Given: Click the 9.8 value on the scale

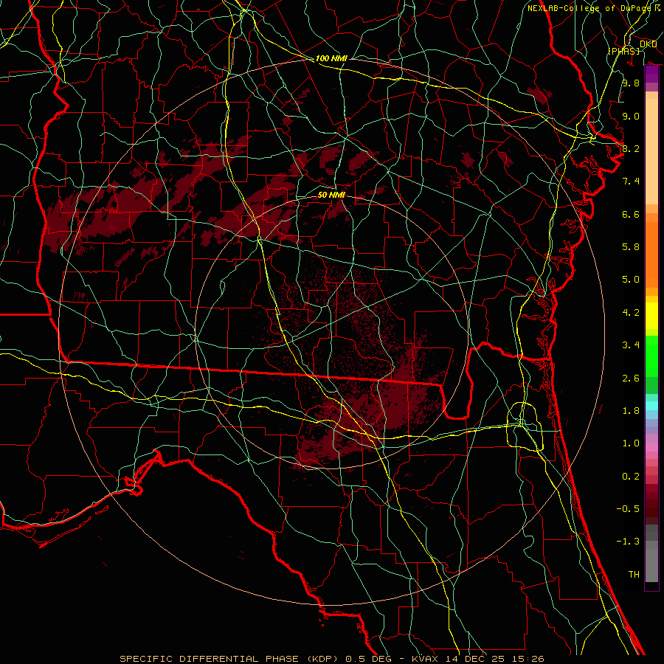Looking at the screenshot, I should [630, 83].
